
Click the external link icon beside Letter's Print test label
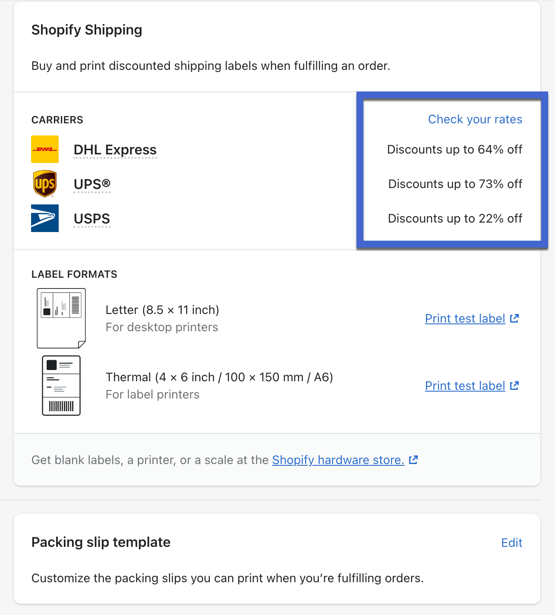(x=514, y=318)
